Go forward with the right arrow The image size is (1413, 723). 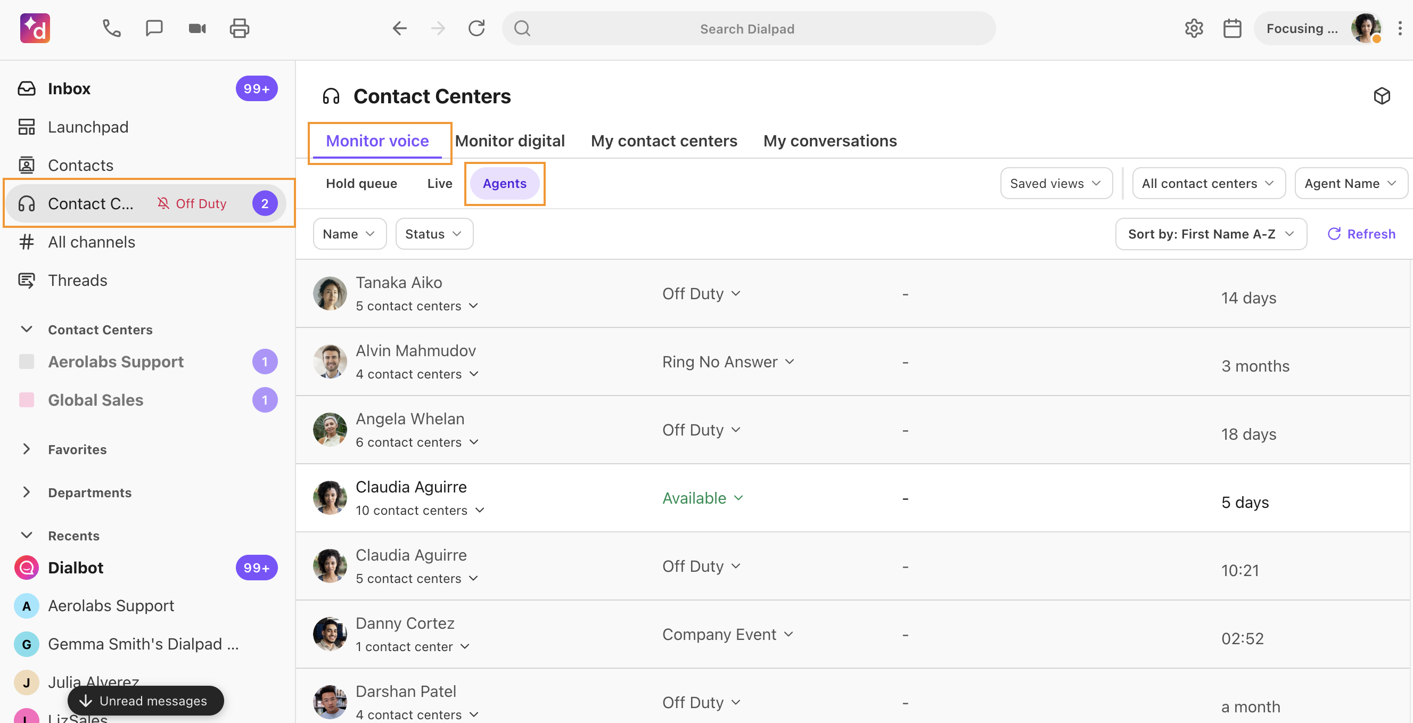[x=438, y=29]
